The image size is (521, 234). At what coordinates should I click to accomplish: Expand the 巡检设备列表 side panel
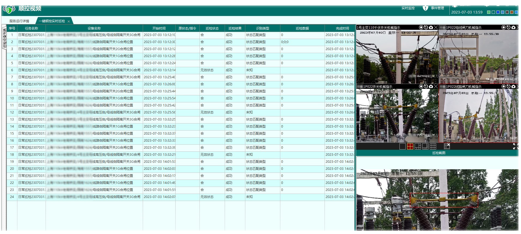pos(4,38)
